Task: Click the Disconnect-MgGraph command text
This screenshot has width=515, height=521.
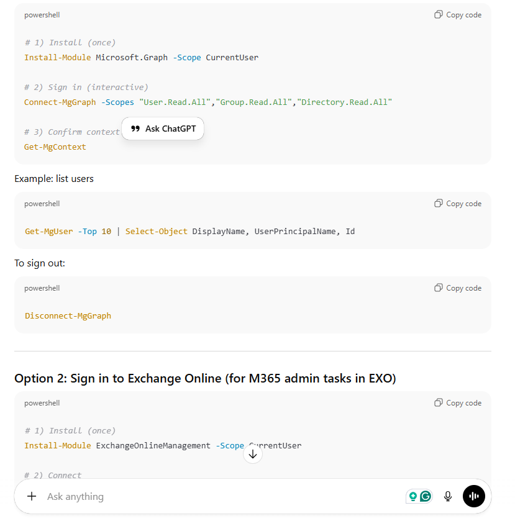Action: point(68,315)
